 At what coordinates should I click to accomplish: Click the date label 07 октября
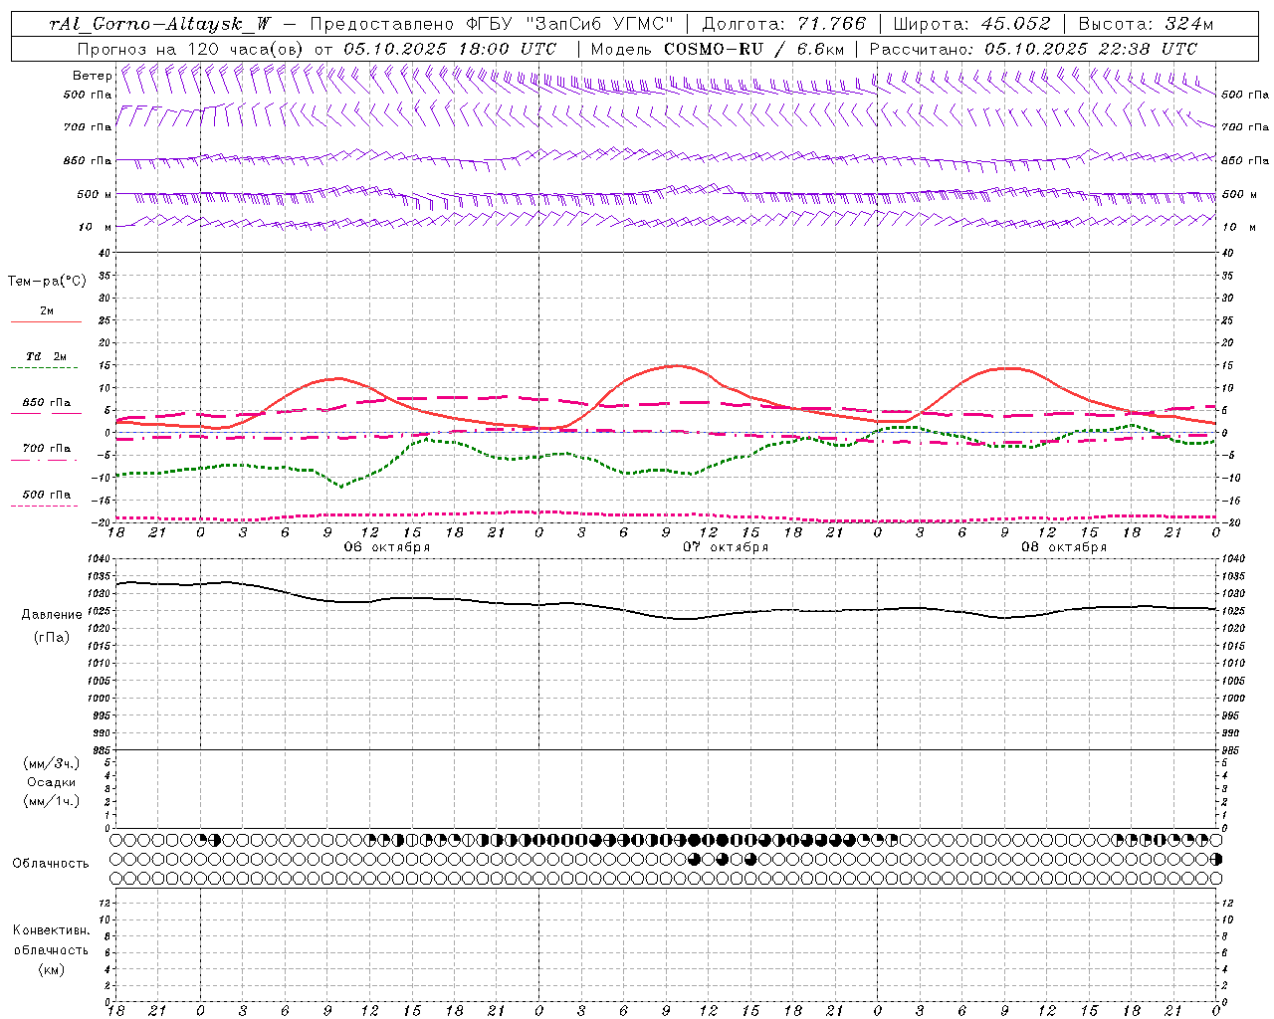(x=726, y=547)
